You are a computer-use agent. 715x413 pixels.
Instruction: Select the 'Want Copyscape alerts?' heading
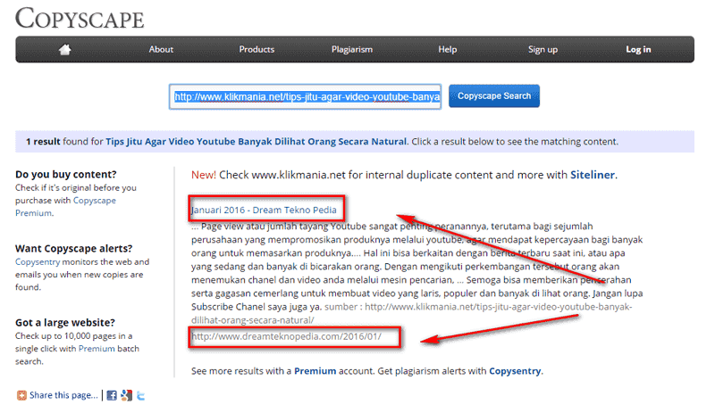(x=74, y=249)
